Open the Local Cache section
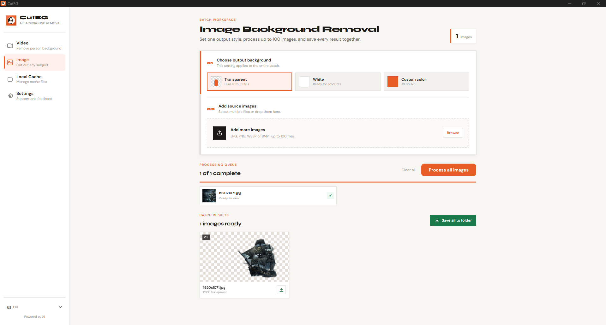This screenshot has height=325, width=606. (34, 79)
